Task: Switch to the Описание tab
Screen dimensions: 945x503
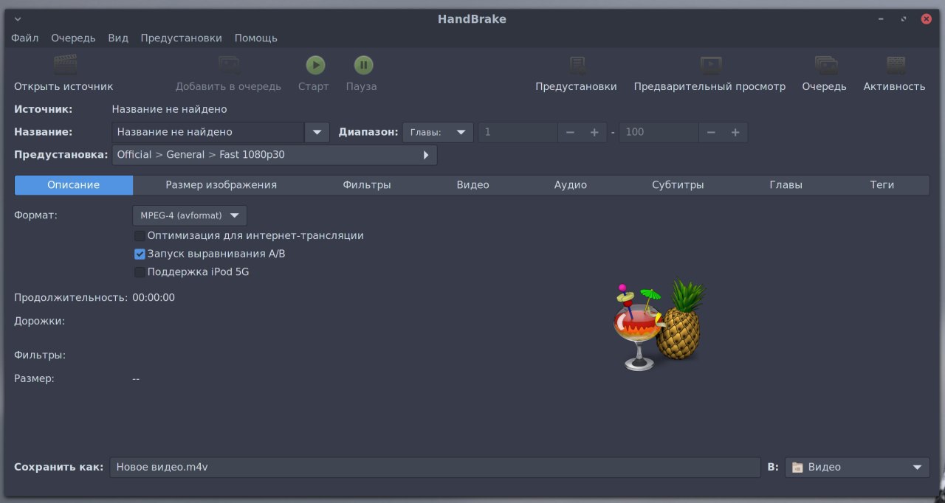Action: pos(74,185)
